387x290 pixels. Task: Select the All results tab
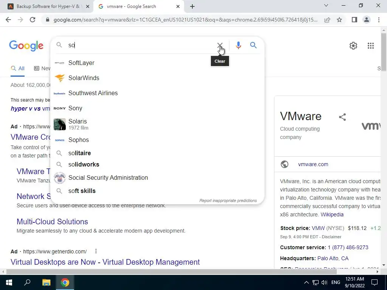[x=17, y=68]
